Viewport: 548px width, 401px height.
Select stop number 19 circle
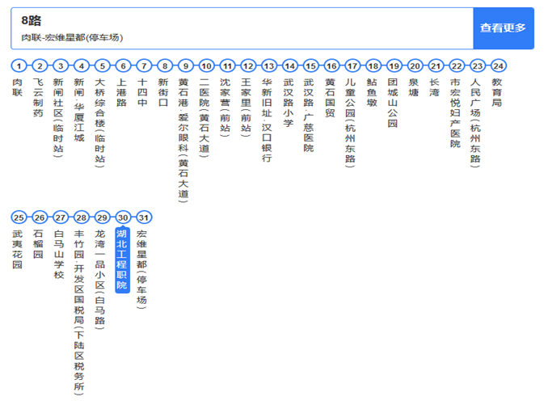coord(394,65)
